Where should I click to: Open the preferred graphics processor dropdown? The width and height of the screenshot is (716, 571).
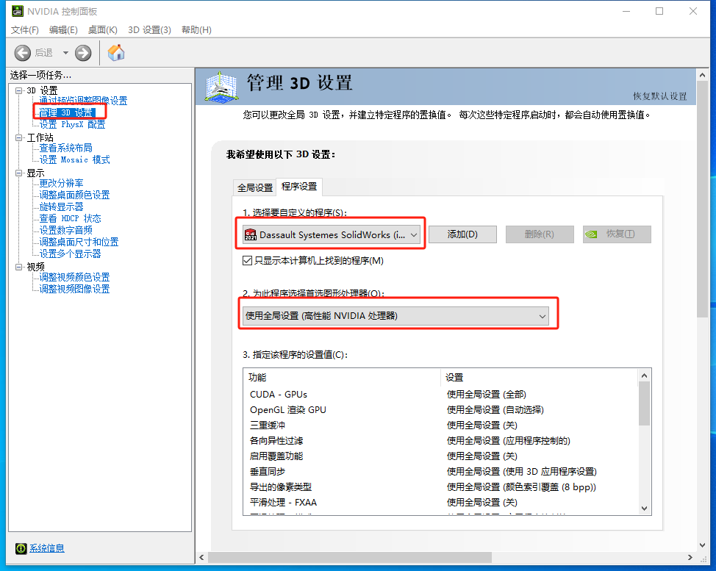pyautogui.click(x=543, y=315)
